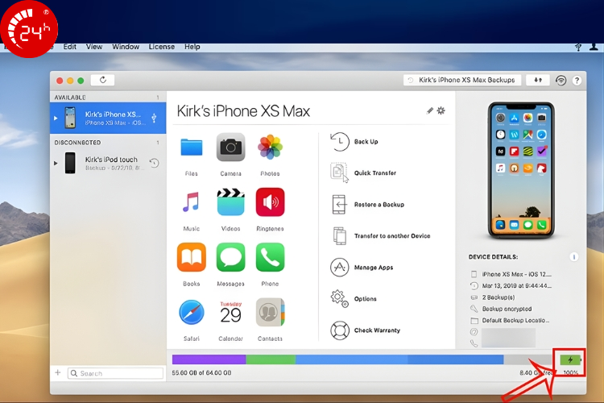
Task: Open the Books icon
Action: tap(192, 257)
